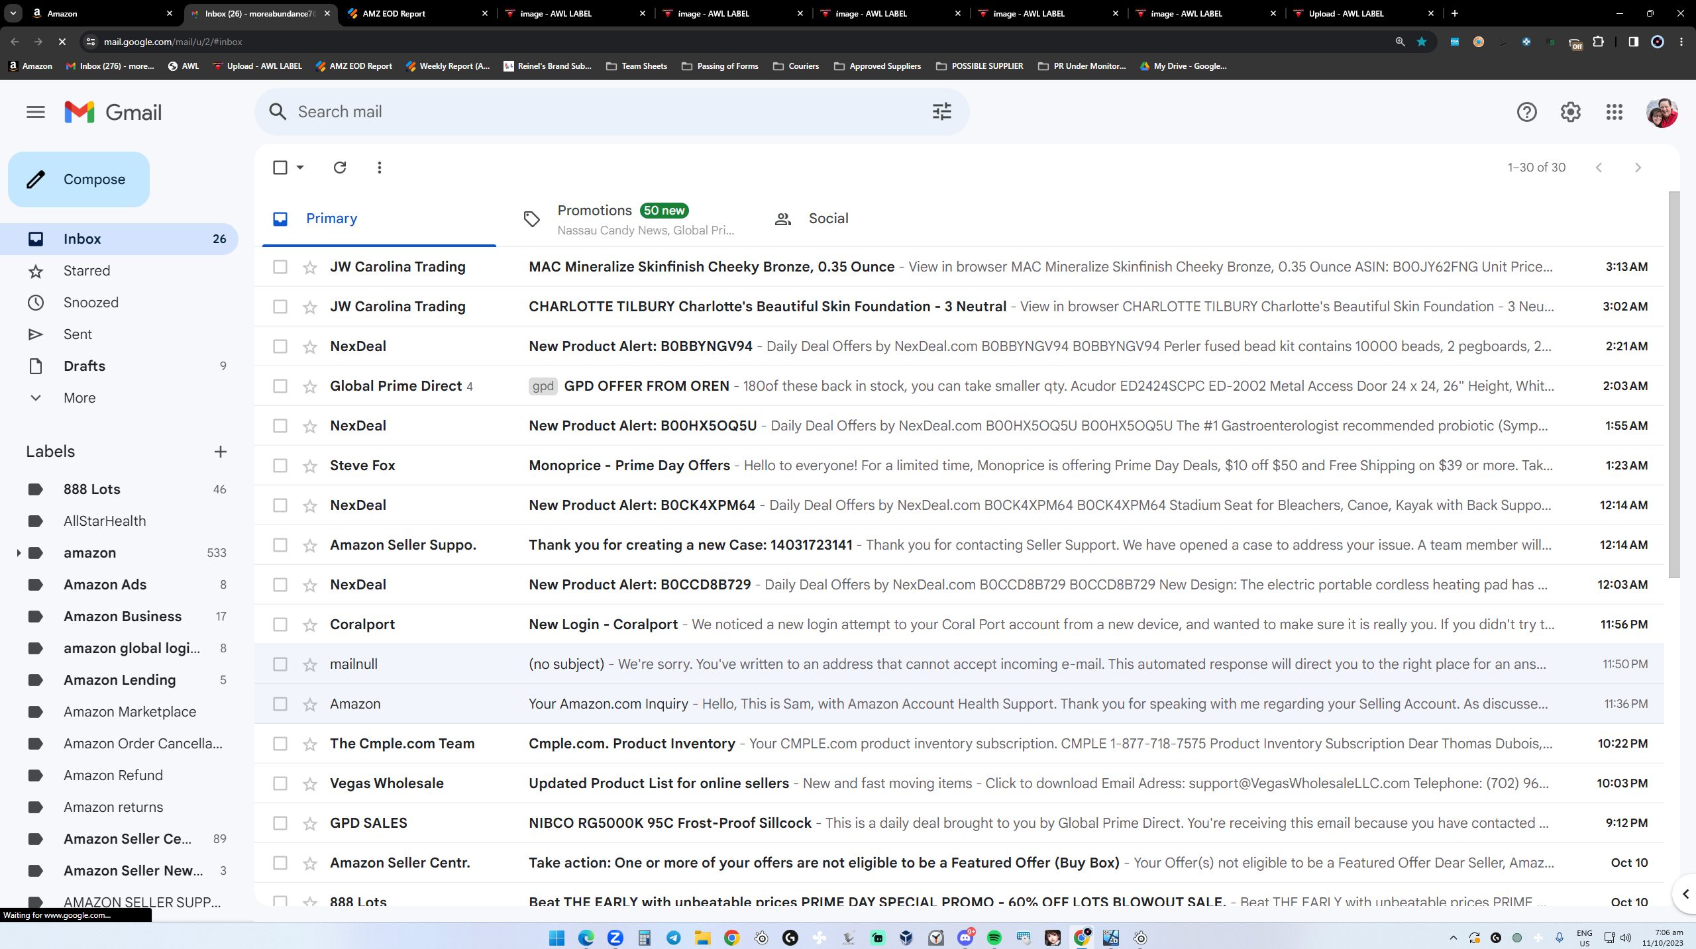Image resolution: width=1696 pixels, height=949 pixels.
Task: Switch to the Amazon browser tab
Action: pyautogui.click(x=102, y=13)
